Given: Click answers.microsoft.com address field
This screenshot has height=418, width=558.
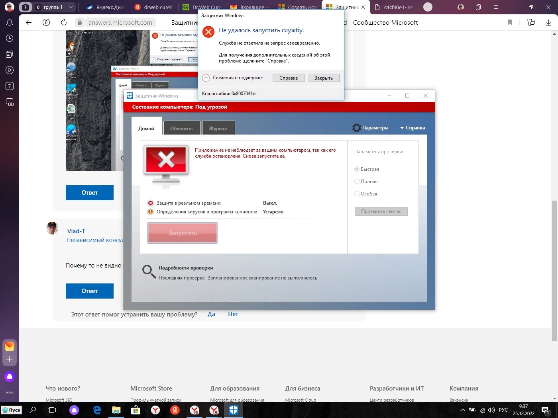Looking at the screenshot, I should pyautogui.click(x=120, y=23).
